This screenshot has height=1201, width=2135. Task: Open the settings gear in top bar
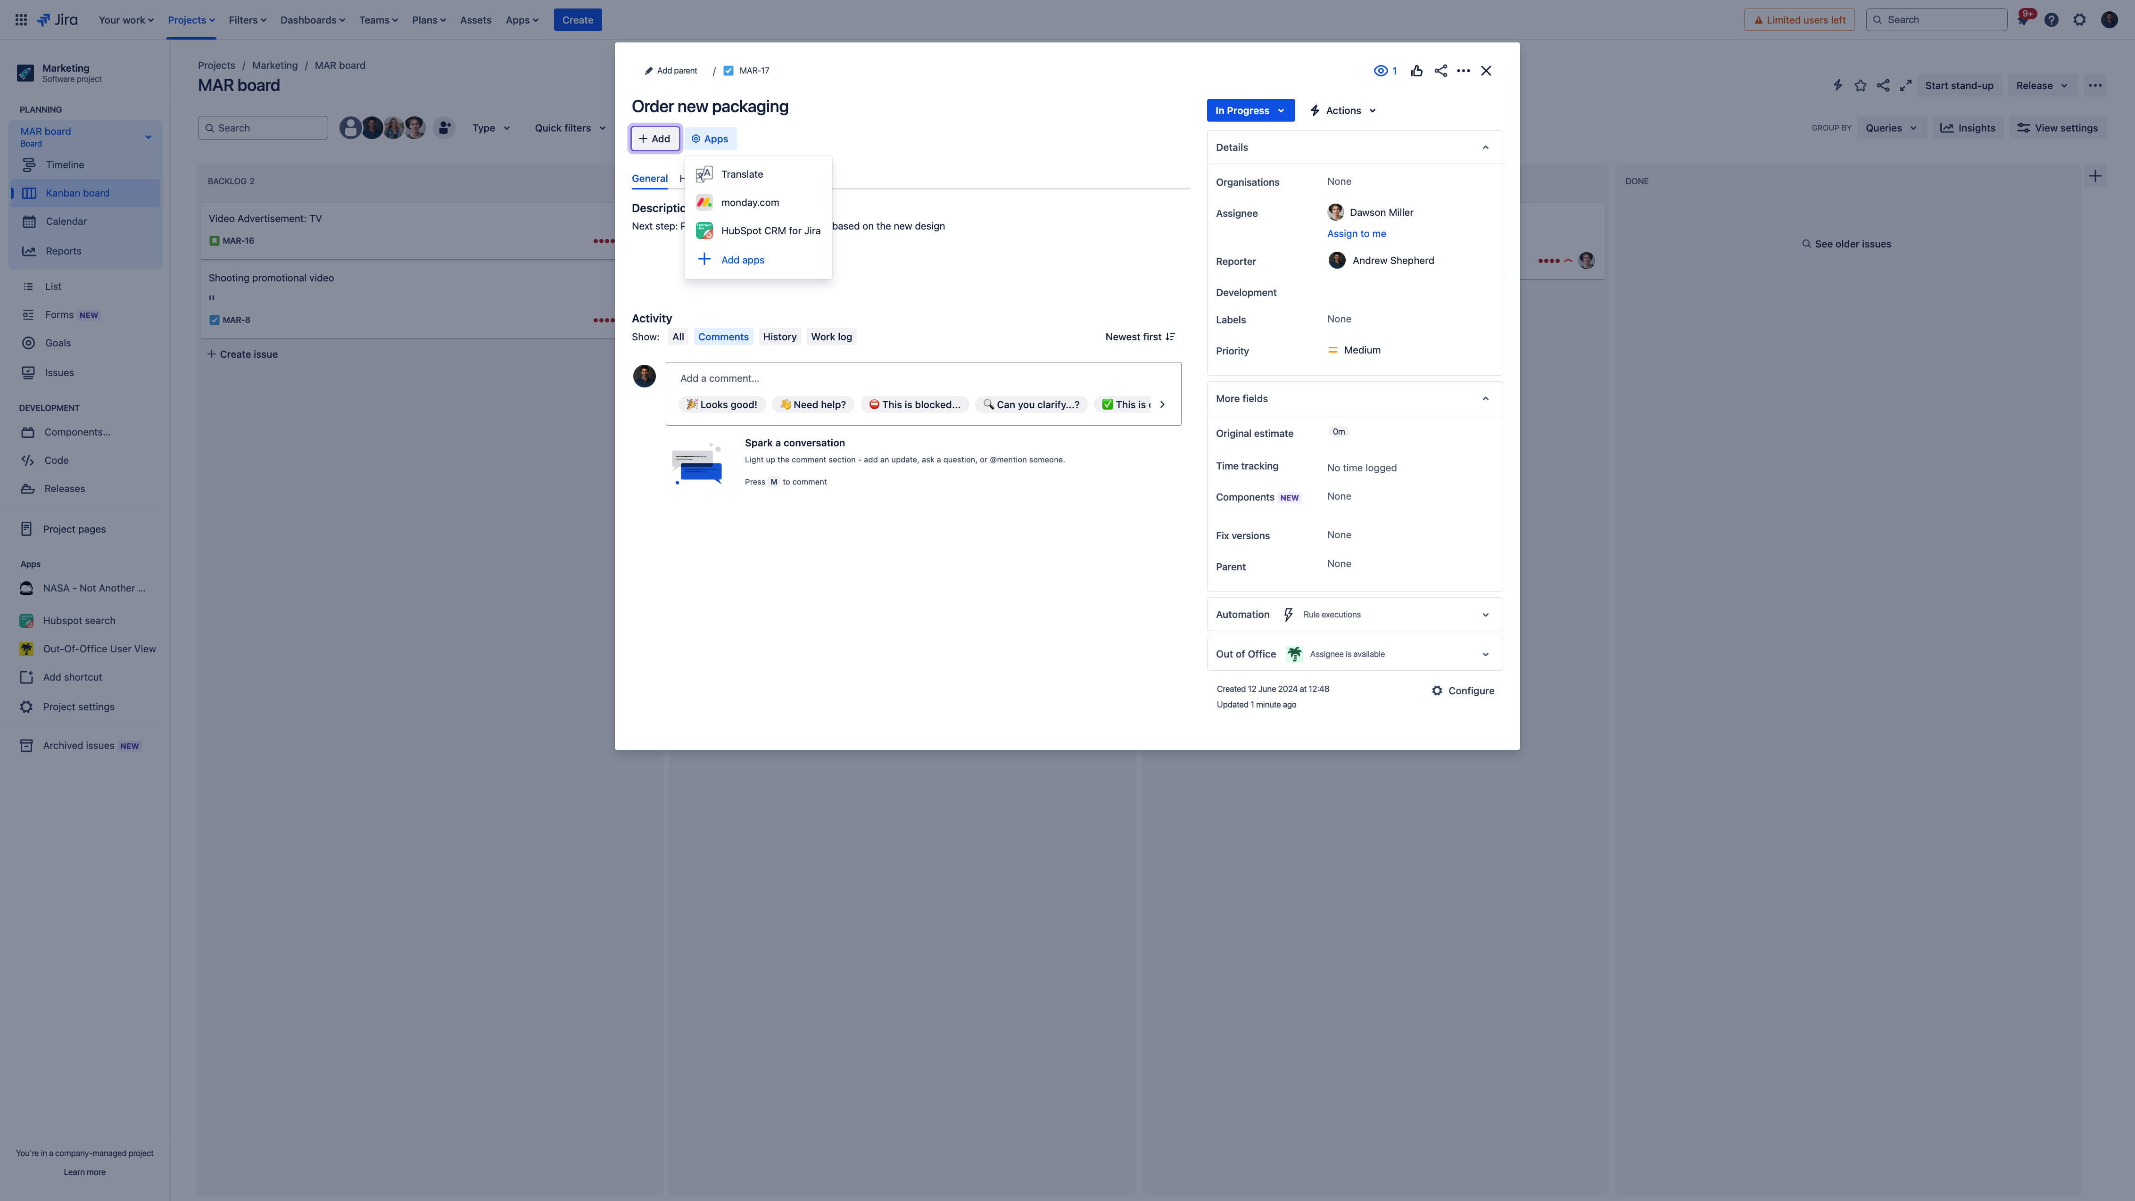pos(2079,20)
